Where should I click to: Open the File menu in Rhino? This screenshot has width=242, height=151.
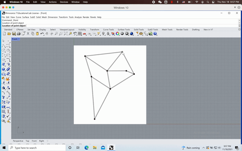(3, 17)
